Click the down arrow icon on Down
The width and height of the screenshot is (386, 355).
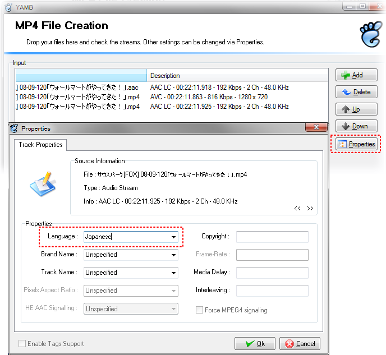(x=346, y=126)
